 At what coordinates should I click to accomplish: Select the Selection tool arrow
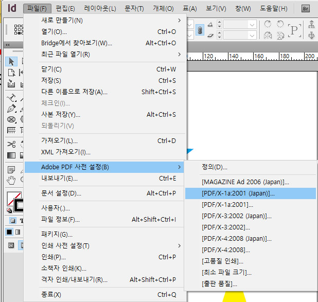point(11,62)
